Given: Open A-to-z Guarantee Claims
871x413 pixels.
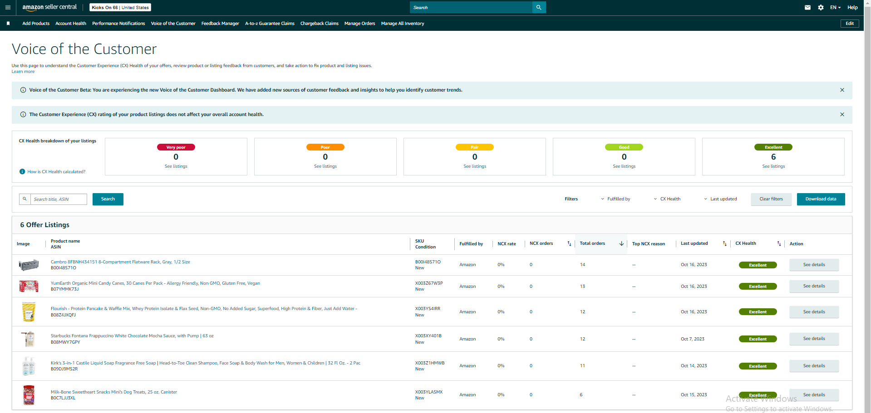Looking at the screenshot, I should [270, 24].
